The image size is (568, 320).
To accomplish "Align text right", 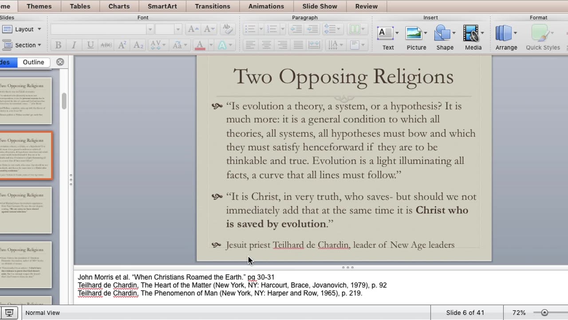I will pos(282,45).
